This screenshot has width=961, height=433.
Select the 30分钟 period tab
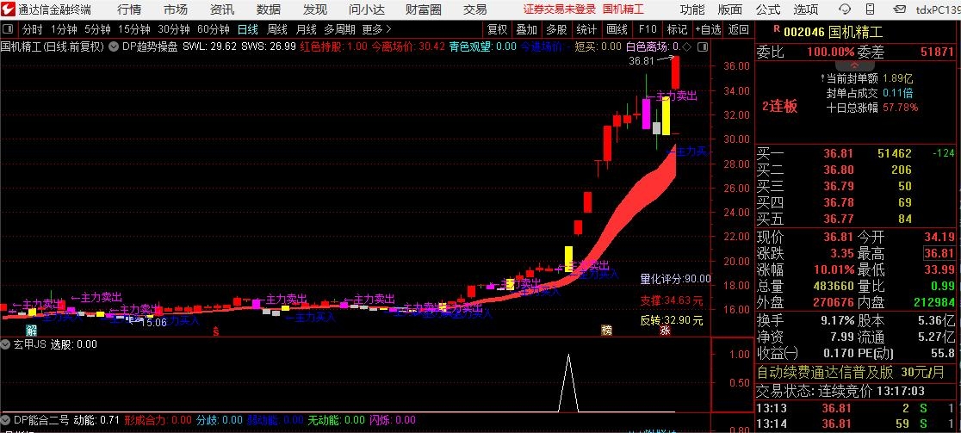tap(174, 29)
